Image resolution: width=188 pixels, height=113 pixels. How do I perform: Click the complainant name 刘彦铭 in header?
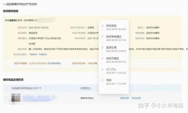(13, 20)
